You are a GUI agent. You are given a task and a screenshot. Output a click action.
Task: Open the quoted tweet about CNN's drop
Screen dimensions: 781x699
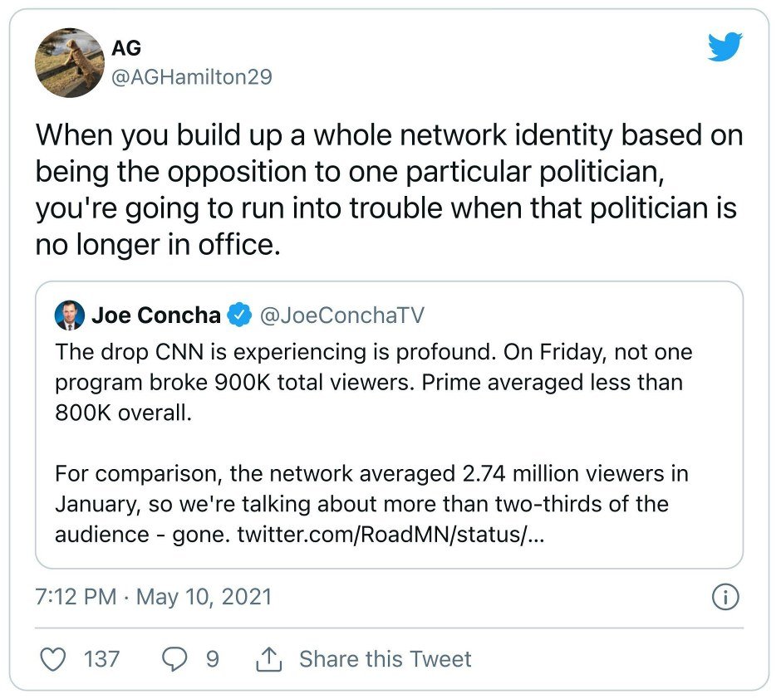pos(389,425)
